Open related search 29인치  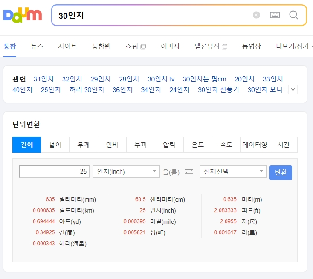(100, 79)
